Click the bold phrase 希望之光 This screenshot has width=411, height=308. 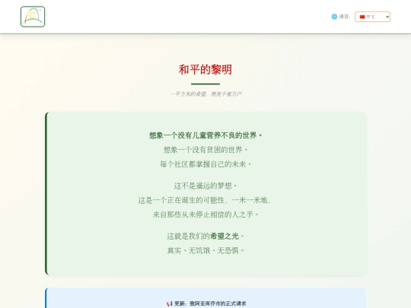(225, 237)
